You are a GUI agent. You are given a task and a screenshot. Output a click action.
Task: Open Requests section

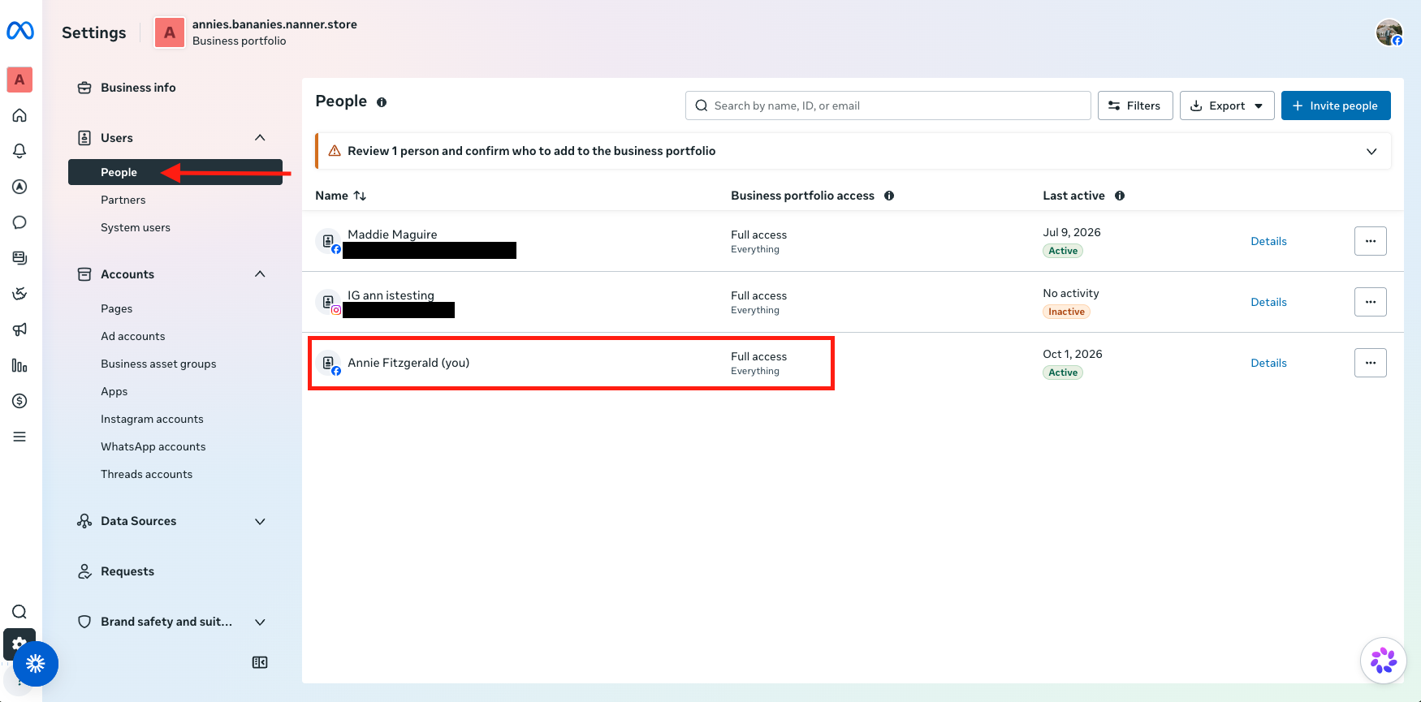pos(127,571)
